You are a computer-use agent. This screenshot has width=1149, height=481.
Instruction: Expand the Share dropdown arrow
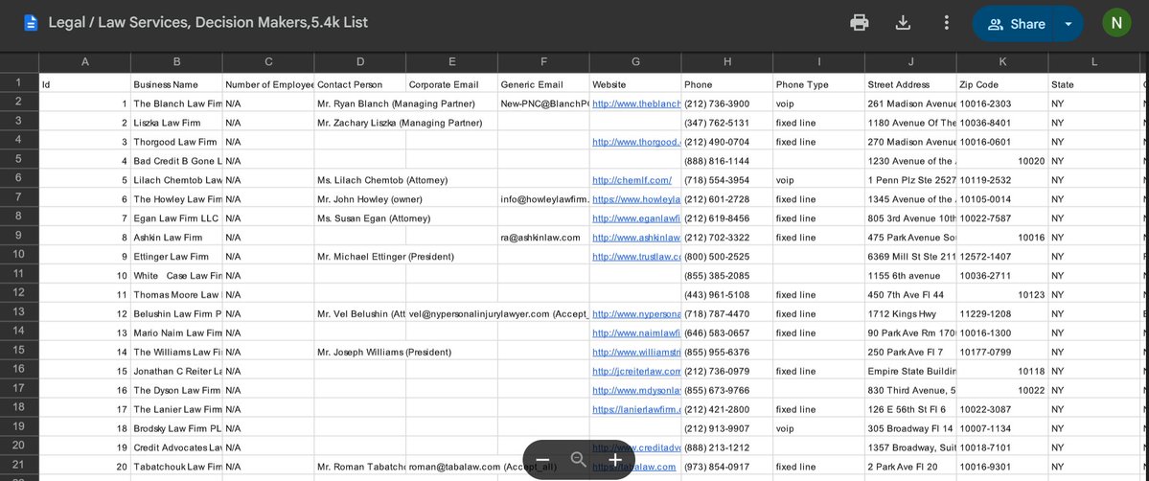click(x=1069, y=23)
